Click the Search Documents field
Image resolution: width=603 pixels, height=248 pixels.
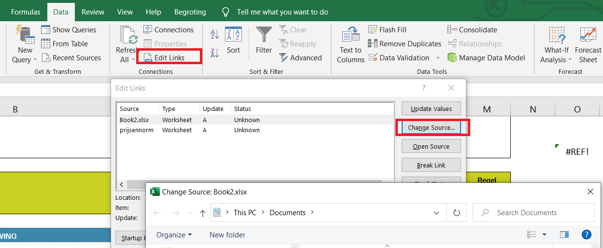pos(533,213)
